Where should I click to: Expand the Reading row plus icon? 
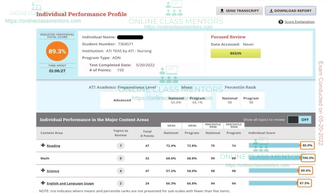pyautogui.click(x=43, y=145)
